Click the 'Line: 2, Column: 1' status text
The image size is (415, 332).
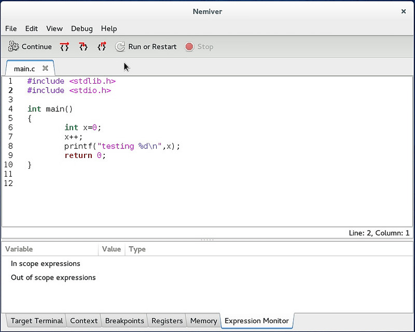tap(379, 233)
